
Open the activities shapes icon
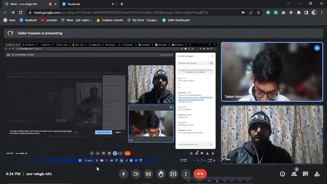[317, 174]
